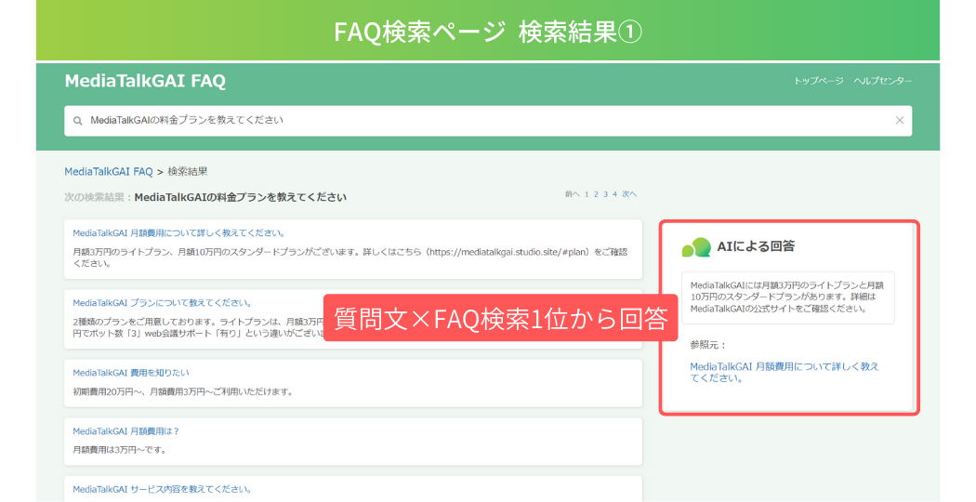Select results page 3
The image size is (976, 502).
605,194
